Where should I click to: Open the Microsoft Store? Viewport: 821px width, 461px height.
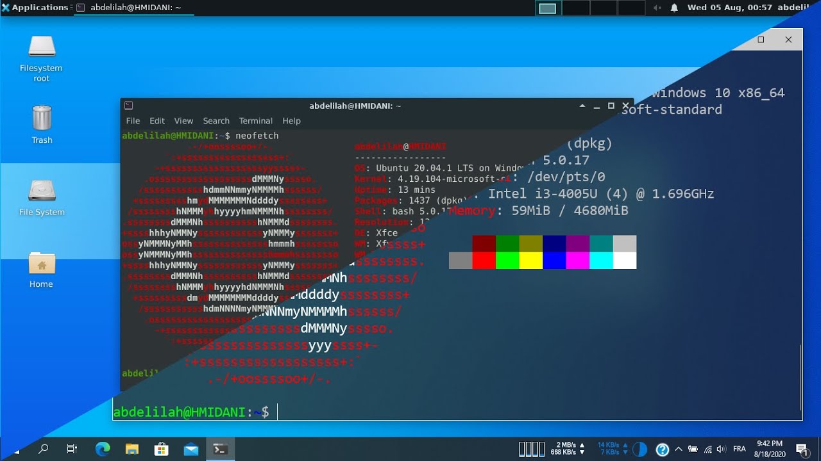click(x=162, y=448)
